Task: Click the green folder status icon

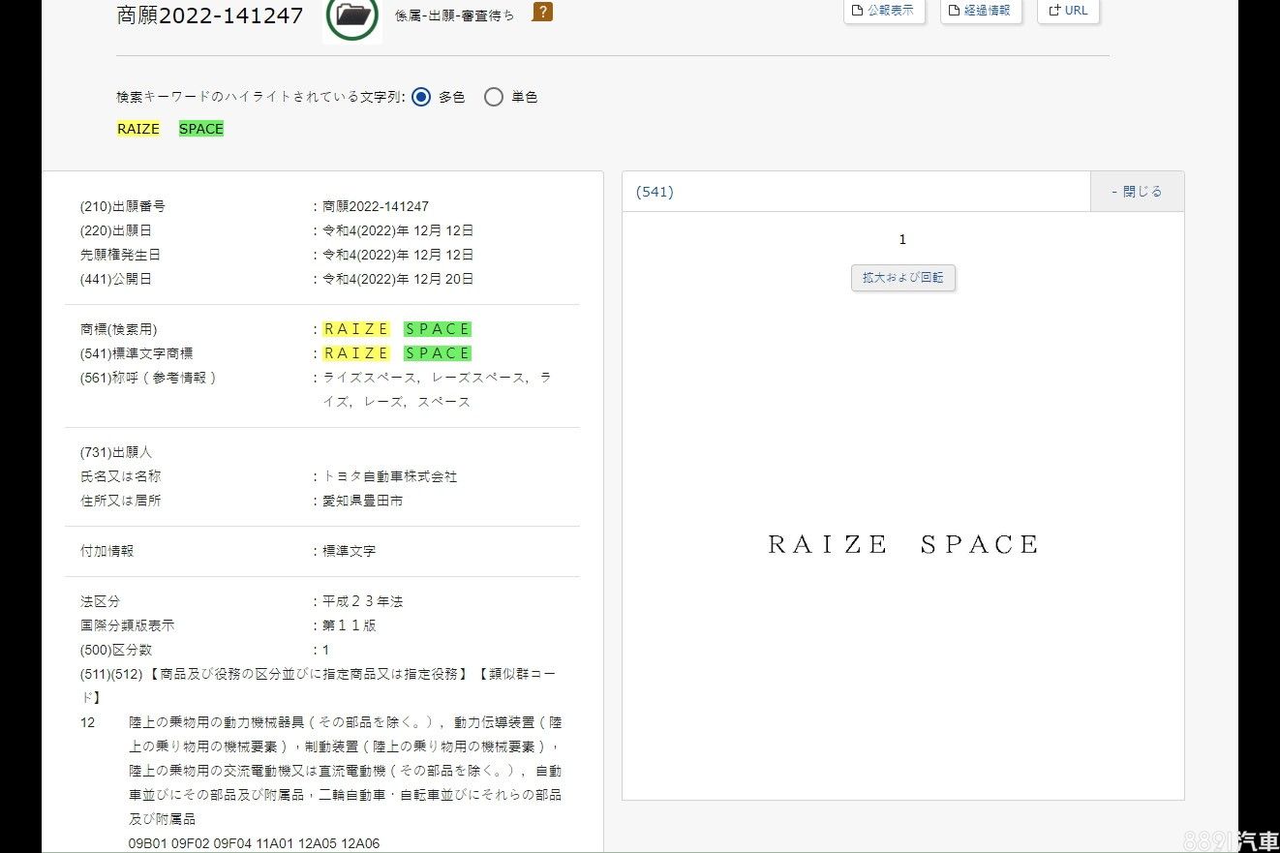Action: (x=351, y=17)
